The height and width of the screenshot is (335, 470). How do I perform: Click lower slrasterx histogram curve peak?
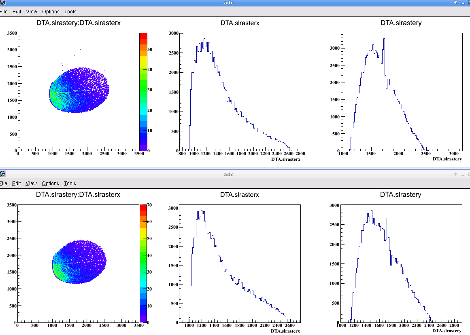tap(202, 211)
